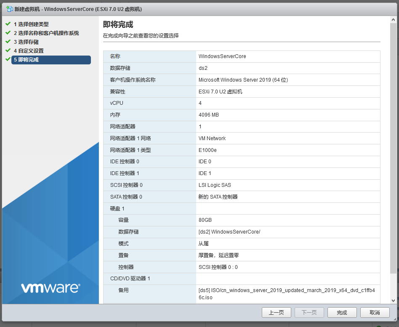
Task: Click the disk mode value 从属
Action: click(204, 244)
